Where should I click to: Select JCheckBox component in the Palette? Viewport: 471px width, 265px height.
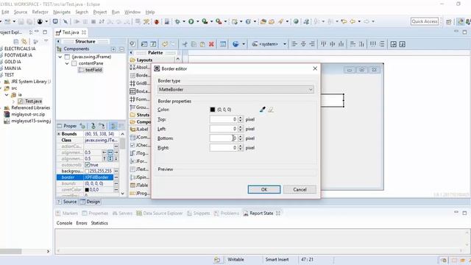coord(140,145)
